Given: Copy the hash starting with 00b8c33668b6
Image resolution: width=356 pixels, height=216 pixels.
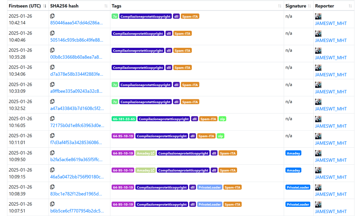Looking at the screenshot, I should 52,50.
